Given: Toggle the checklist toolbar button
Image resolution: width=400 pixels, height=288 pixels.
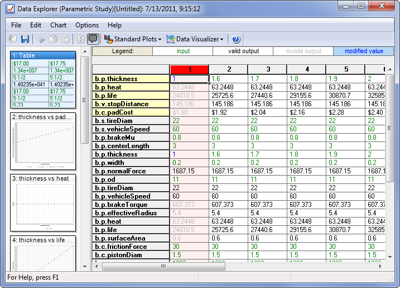Looking at the screenshot, I should [x=80, y=39].
